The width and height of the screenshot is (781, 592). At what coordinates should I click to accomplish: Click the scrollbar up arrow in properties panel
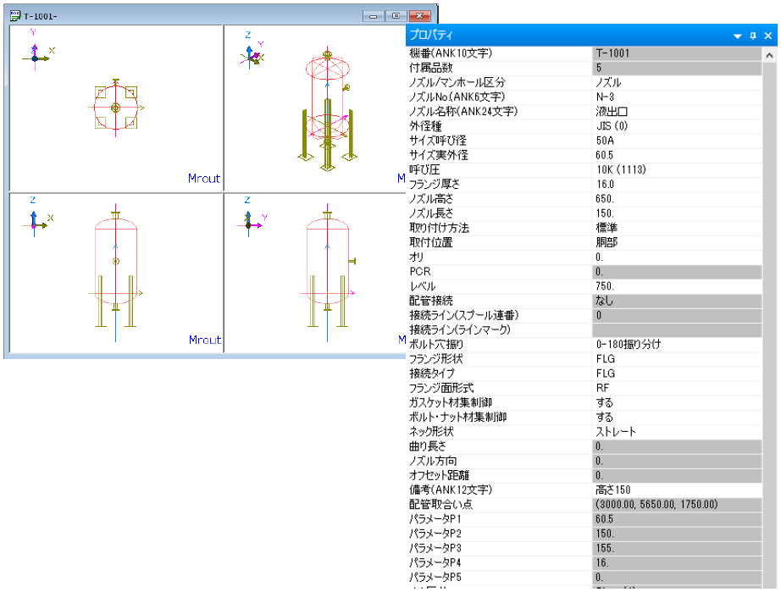tap(769, 56)
